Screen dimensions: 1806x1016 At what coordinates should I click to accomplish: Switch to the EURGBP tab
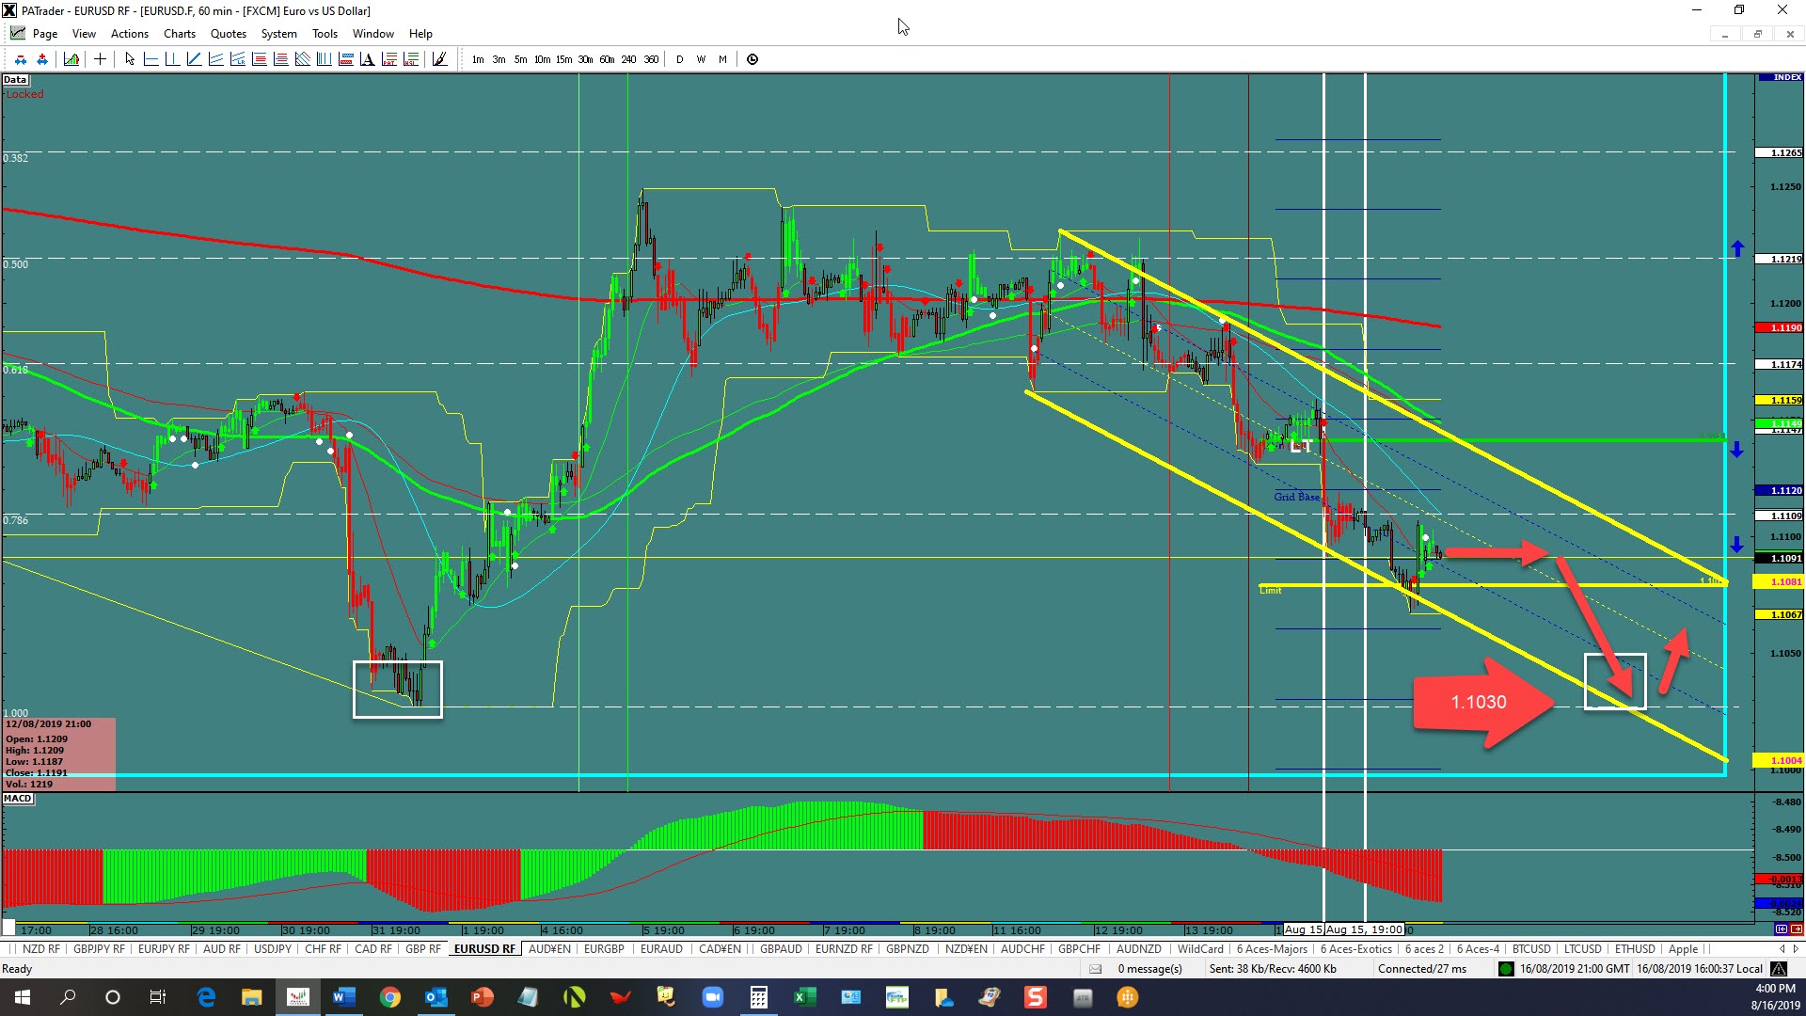[x=604, y=949]
